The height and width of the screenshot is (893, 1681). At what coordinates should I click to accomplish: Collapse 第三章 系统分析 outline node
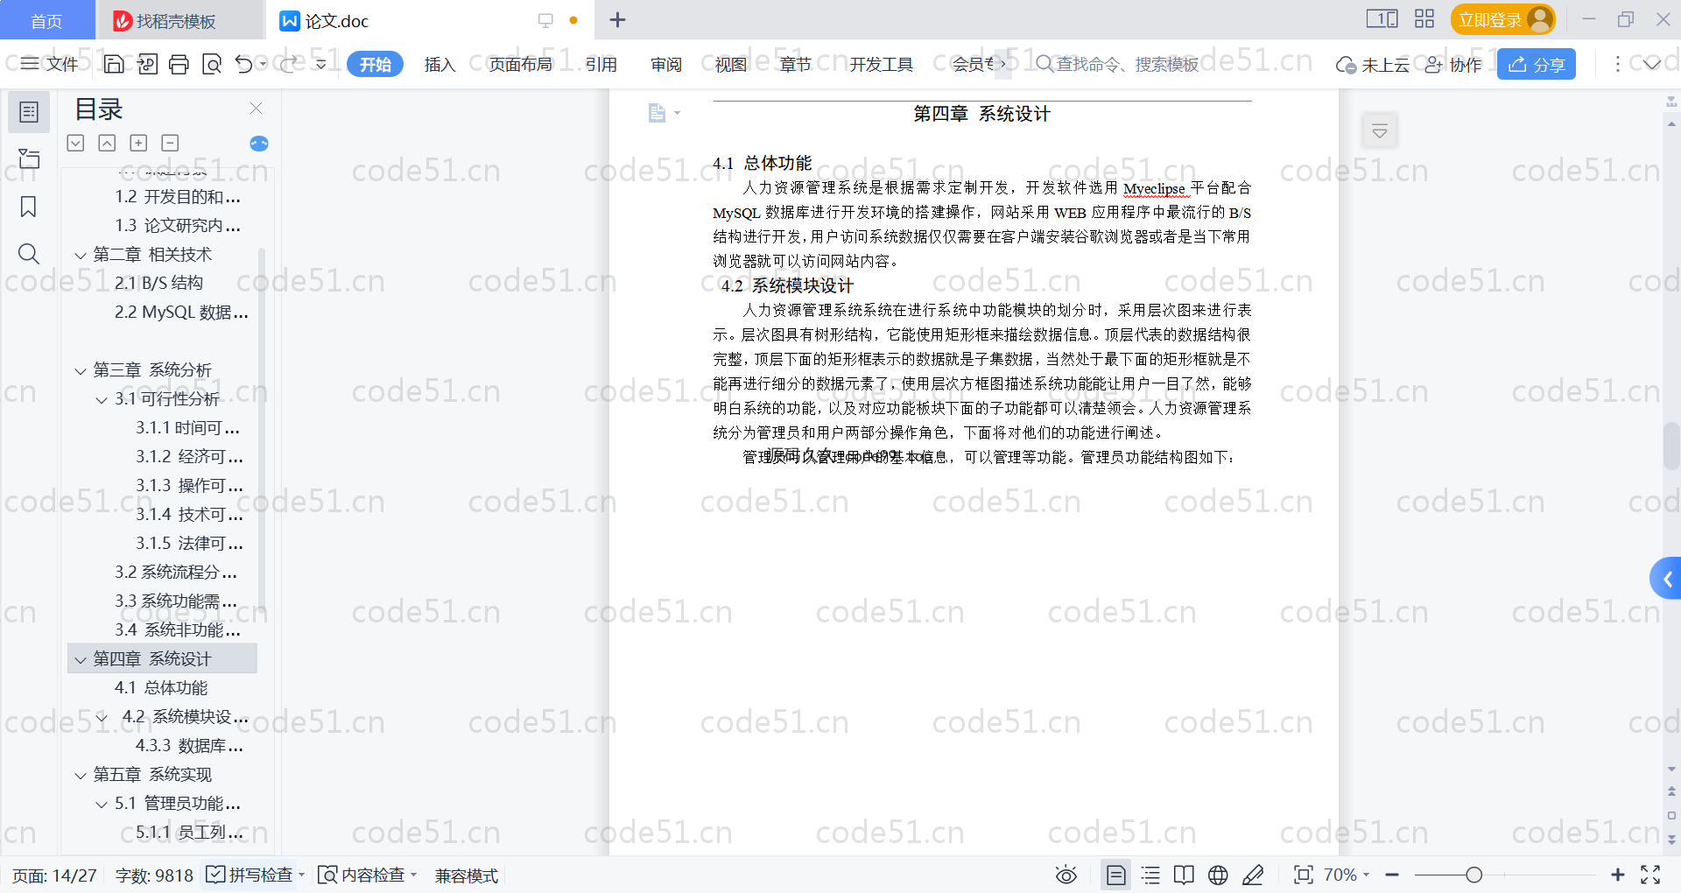click(81, 370)
